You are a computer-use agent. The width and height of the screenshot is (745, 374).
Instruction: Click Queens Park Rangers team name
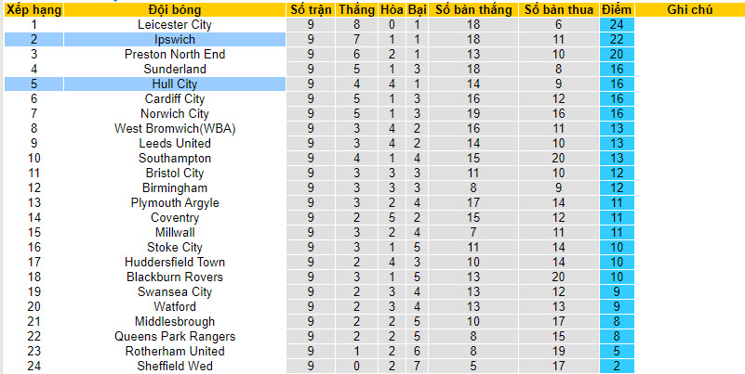174,336
